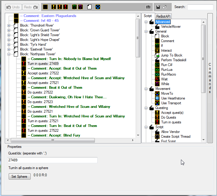Select the Use Hearthstone command icon
The width and height of the screenshot is (217, 196).
[x=157, y=98]
